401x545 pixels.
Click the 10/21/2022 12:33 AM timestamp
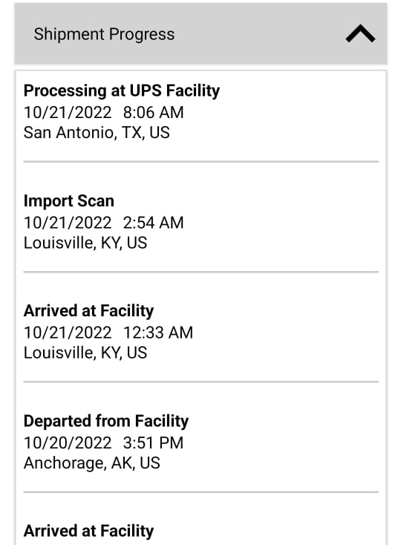[x=108, y=333]
